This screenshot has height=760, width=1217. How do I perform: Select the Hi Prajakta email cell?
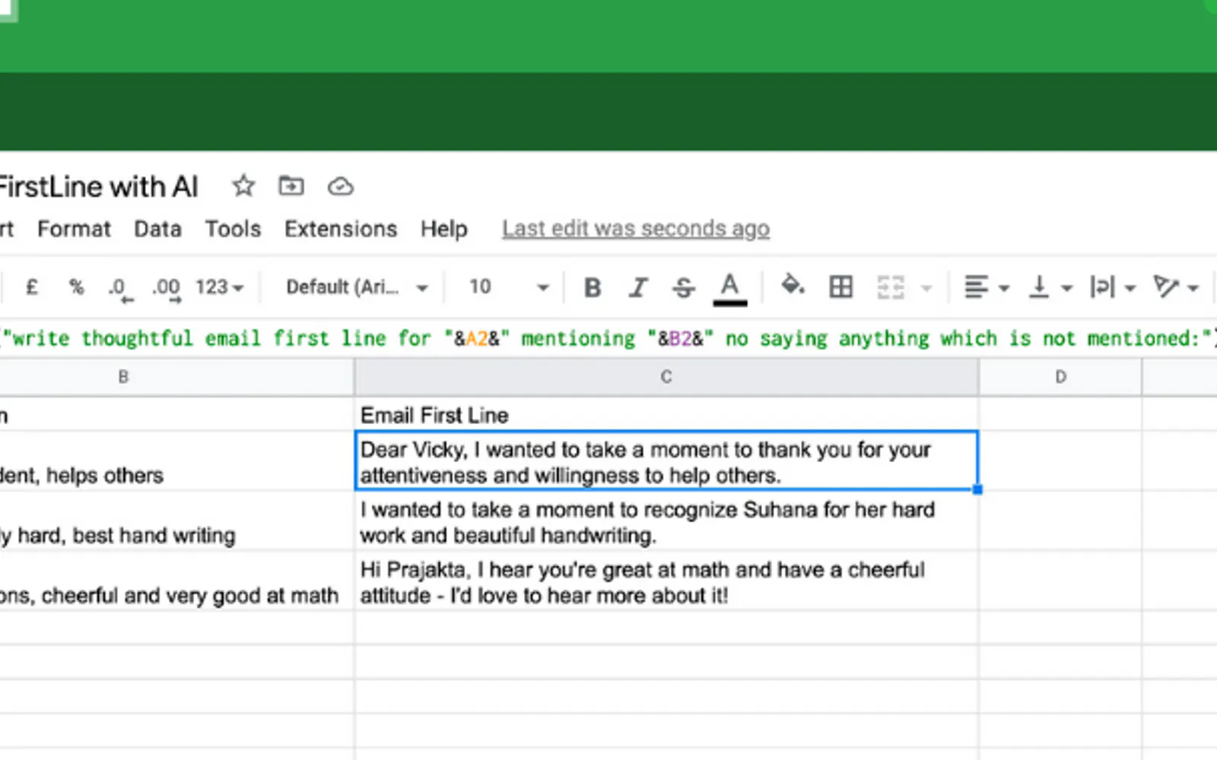[666, 581]
